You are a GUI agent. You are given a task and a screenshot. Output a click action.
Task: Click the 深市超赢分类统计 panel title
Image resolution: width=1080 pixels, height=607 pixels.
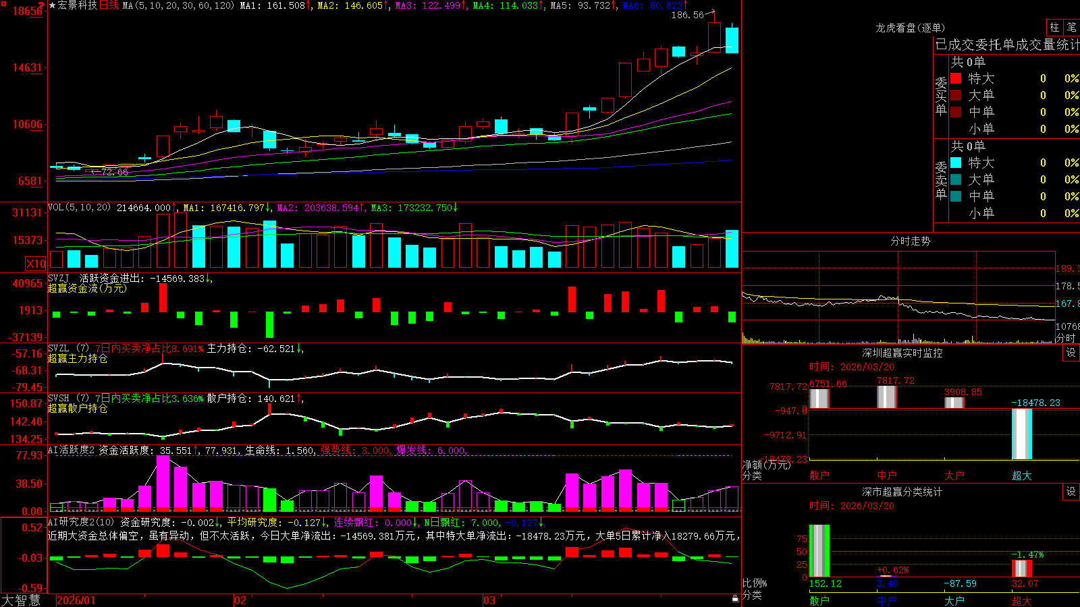902,492
